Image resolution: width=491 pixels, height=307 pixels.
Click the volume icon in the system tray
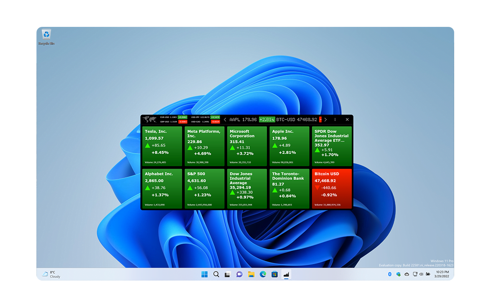coord(421,274)
